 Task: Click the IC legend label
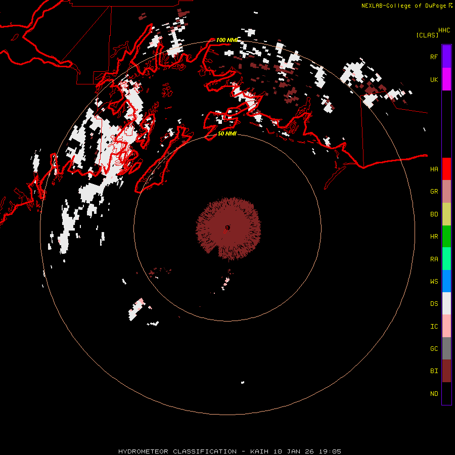pyautogui.click(x=434, y=327)
